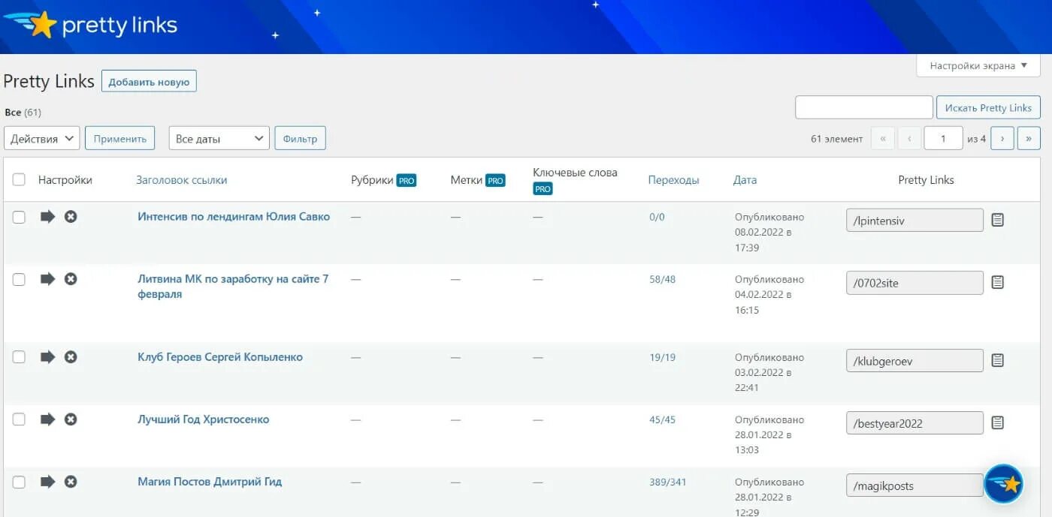Select the Все (61) filter link
The image size is (1052, 517).
[x=23, y=113]
